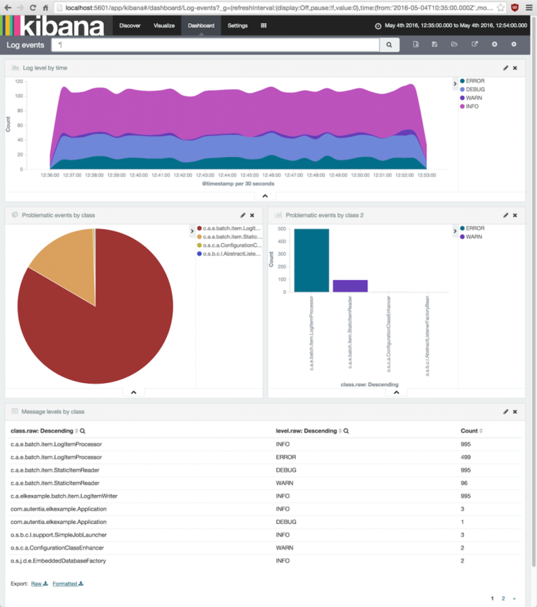Screen dimensions: 537x607
Task: Bookmark the page with the star icon
Action: (501, 7)
